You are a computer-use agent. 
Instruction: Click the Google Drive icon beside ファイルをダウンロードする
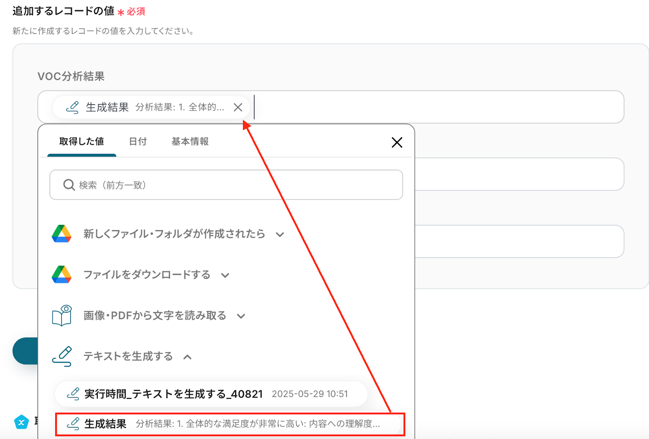pos(62,275)
